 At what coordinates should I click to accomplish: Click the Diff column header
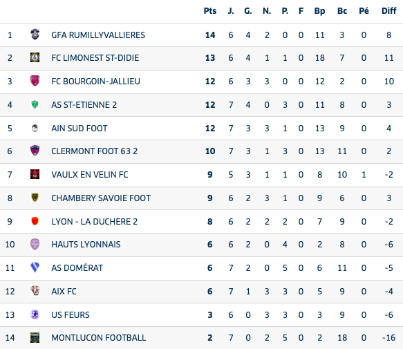point(389,11)
